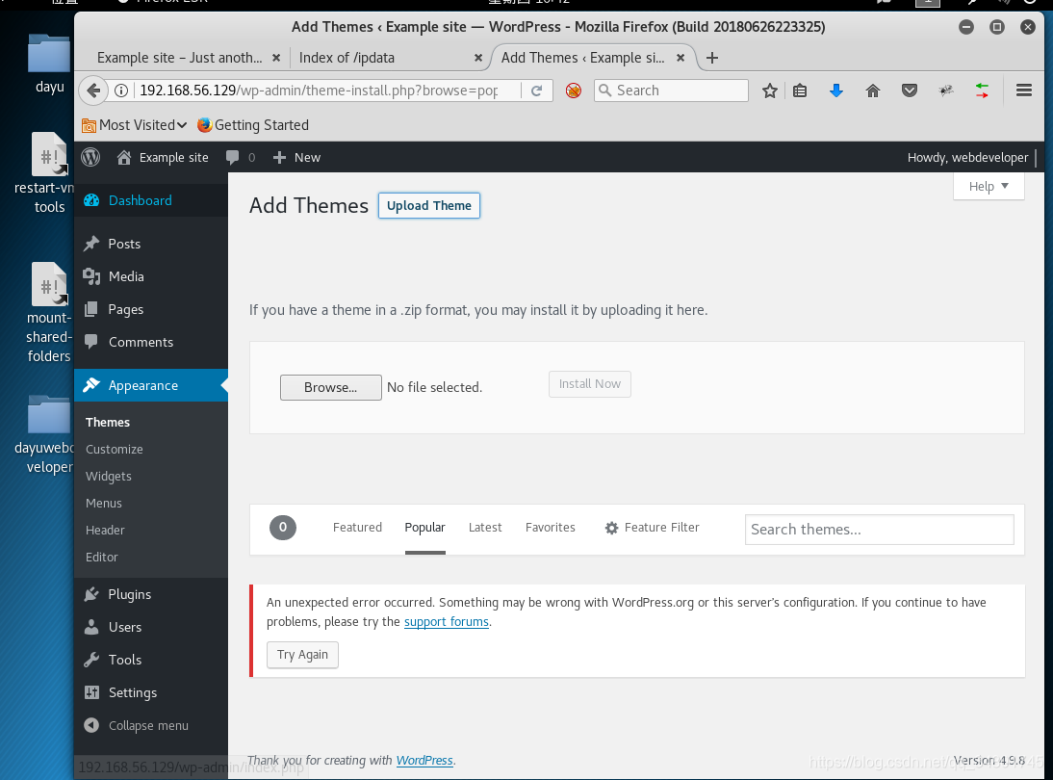
Task: Click the Search themes input field
Action: 879,530
